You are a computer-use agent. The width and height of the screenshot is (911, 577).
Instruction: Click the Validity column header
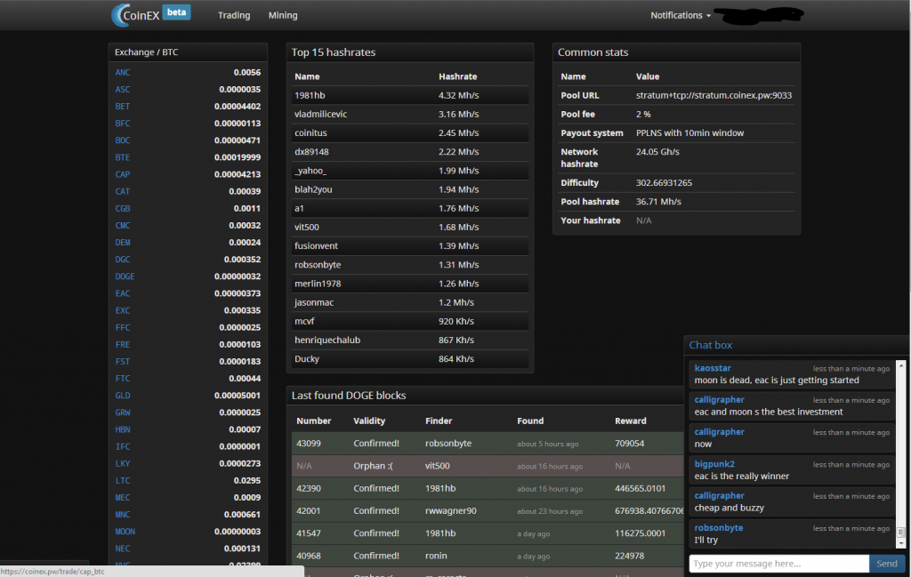pyautogui.click(x=369, y=421)
